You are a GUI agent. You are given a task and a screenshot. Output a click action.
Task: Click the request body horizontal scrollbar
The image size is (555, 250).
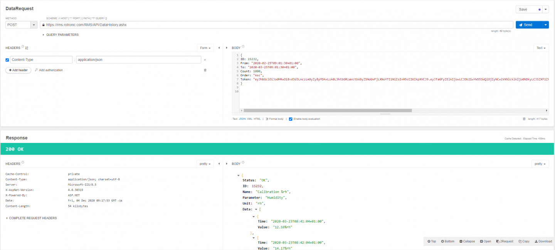coord(328,111)
